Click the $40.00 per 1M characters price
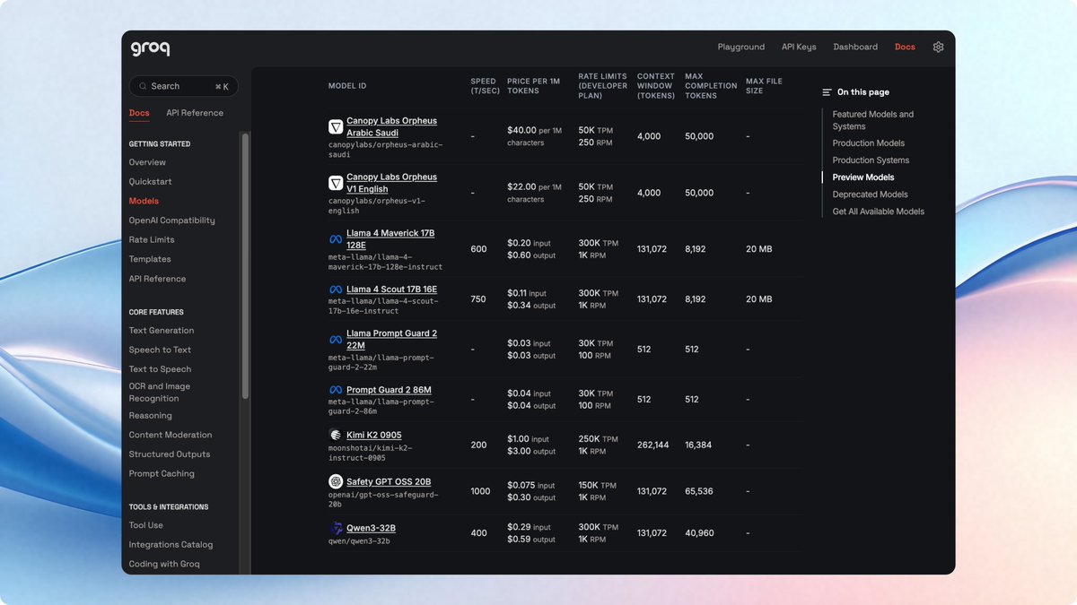The image size is (1077, 605). coord(534,136)
